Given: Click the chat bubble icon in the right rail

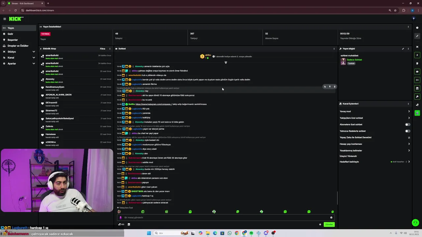Looking at the screenshot, I should [x=417, y=71].
